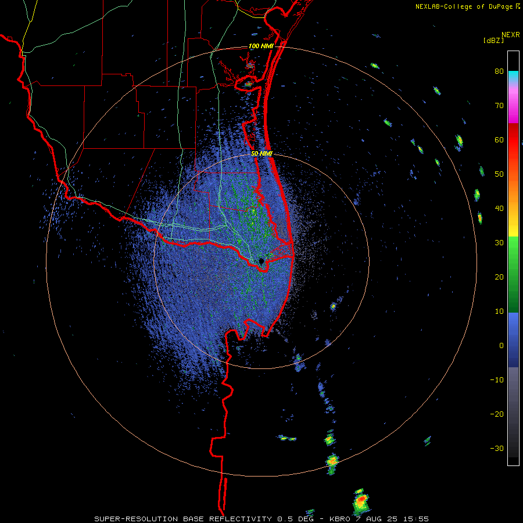Click the 70 dBZ tick label

point(499,106)
